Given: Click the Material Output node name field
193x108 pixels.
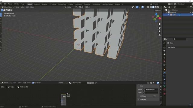Looking at the screenshot, I should click(150, 89).
